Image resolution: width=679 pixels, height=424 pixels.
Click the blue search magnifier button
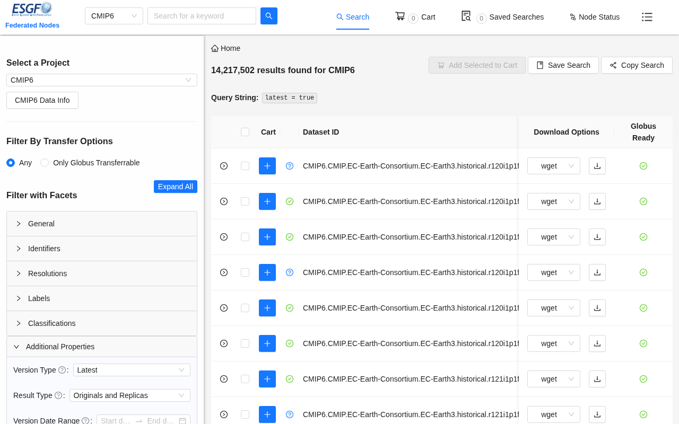tap(268, 16)
